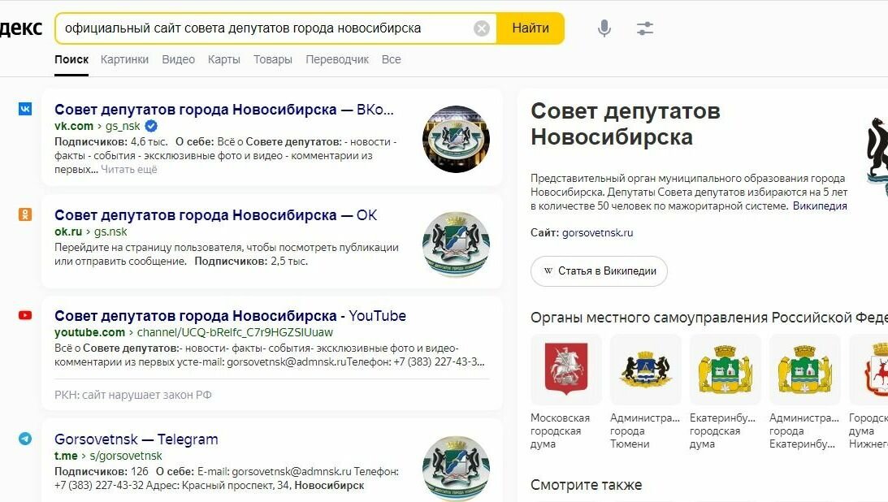Click the blue verified badge next to gs_nsk
This screenshot has height=502, width=888.
(x=151, y=126)
